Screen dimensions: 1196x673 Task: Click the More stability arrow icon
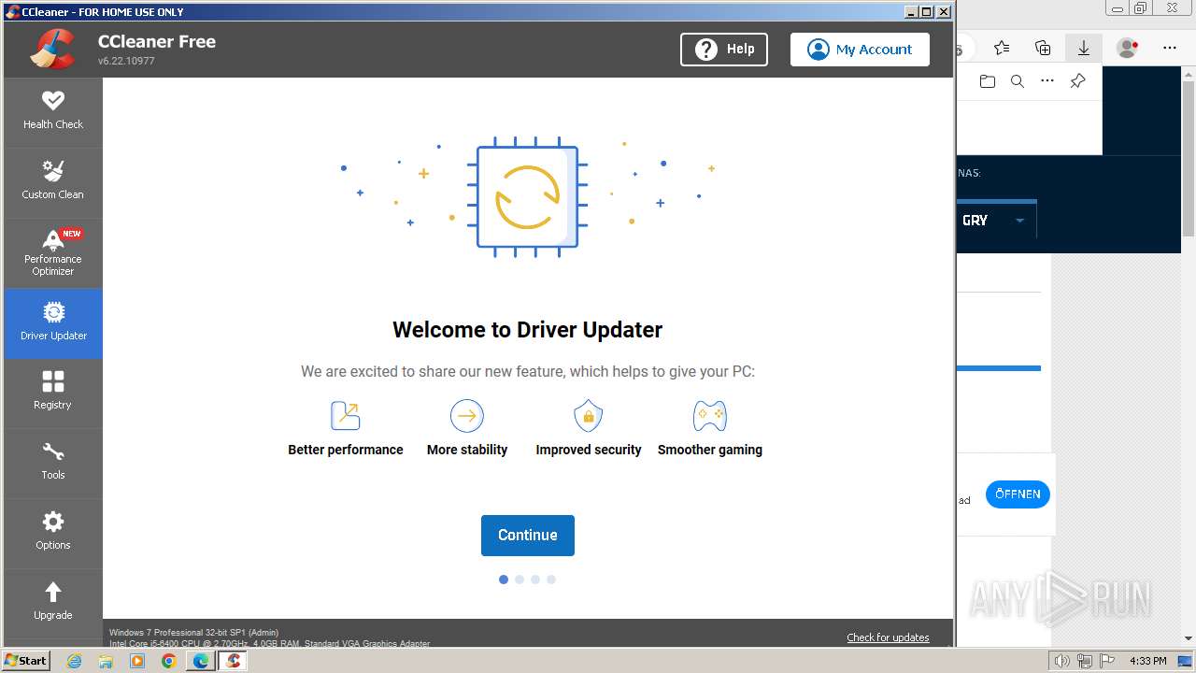pyautogui.click(x=467, y=415)
